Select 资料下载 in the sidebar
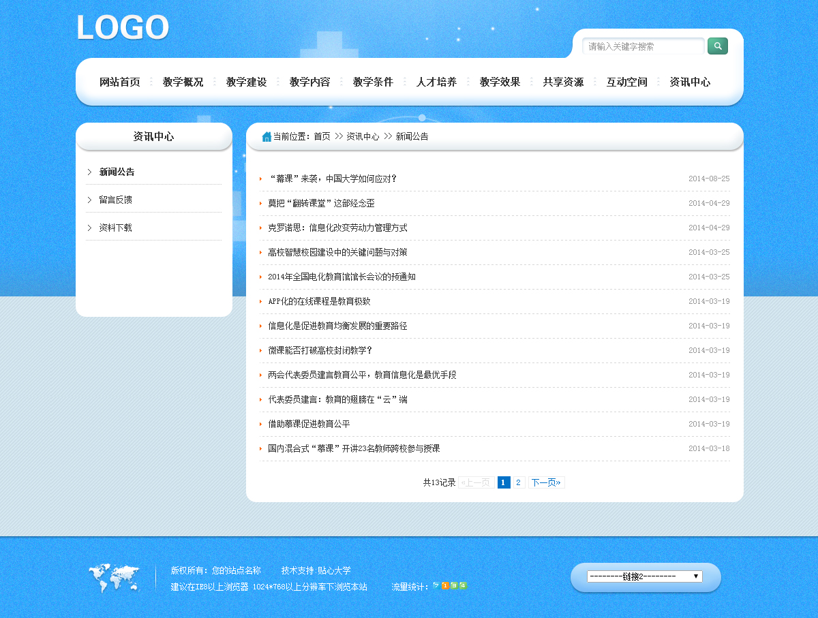This screenshot has height=618, width=818. [115, 228]
